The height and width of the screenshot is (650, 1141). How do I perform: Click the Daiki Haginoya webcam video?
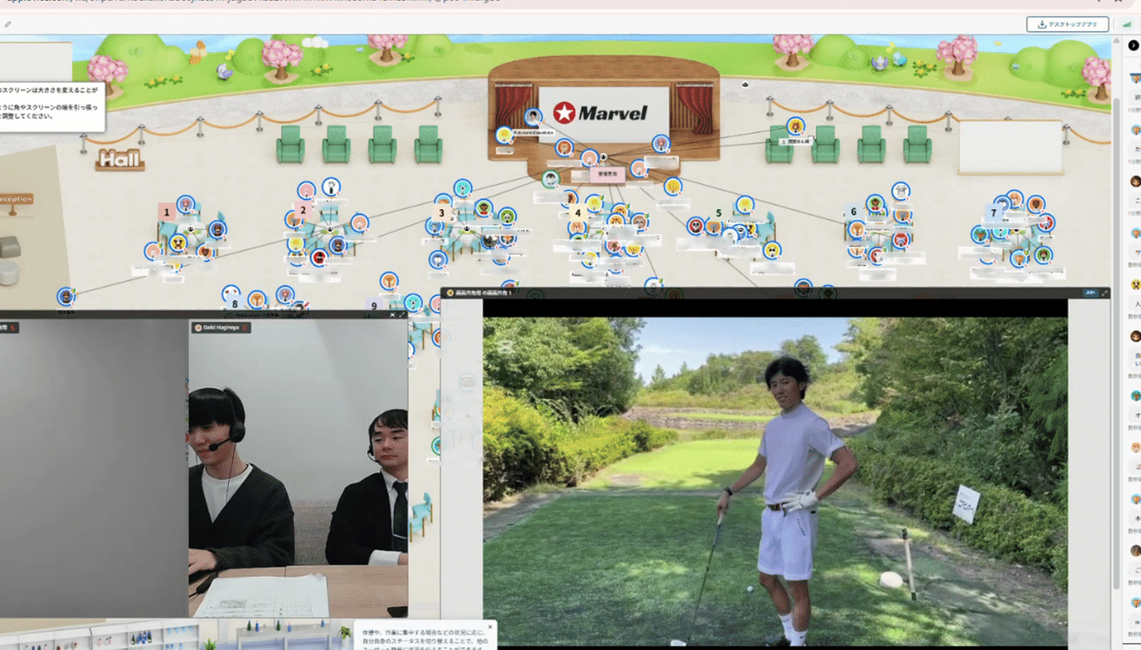(299, 468)
